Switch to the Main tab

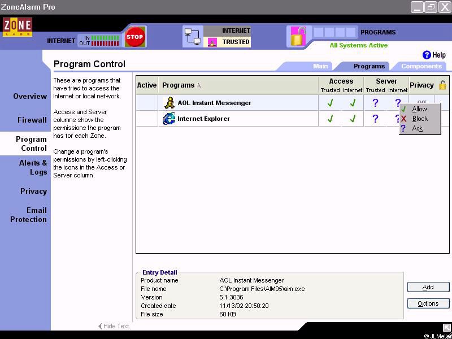coord(320,66)
